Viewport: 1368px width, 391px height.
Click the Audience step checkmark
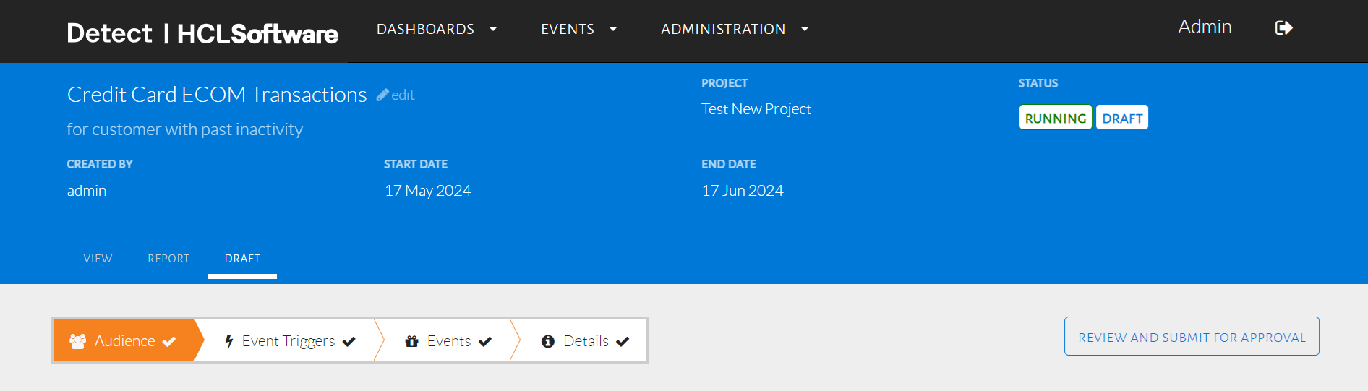[x=169, y=341]
